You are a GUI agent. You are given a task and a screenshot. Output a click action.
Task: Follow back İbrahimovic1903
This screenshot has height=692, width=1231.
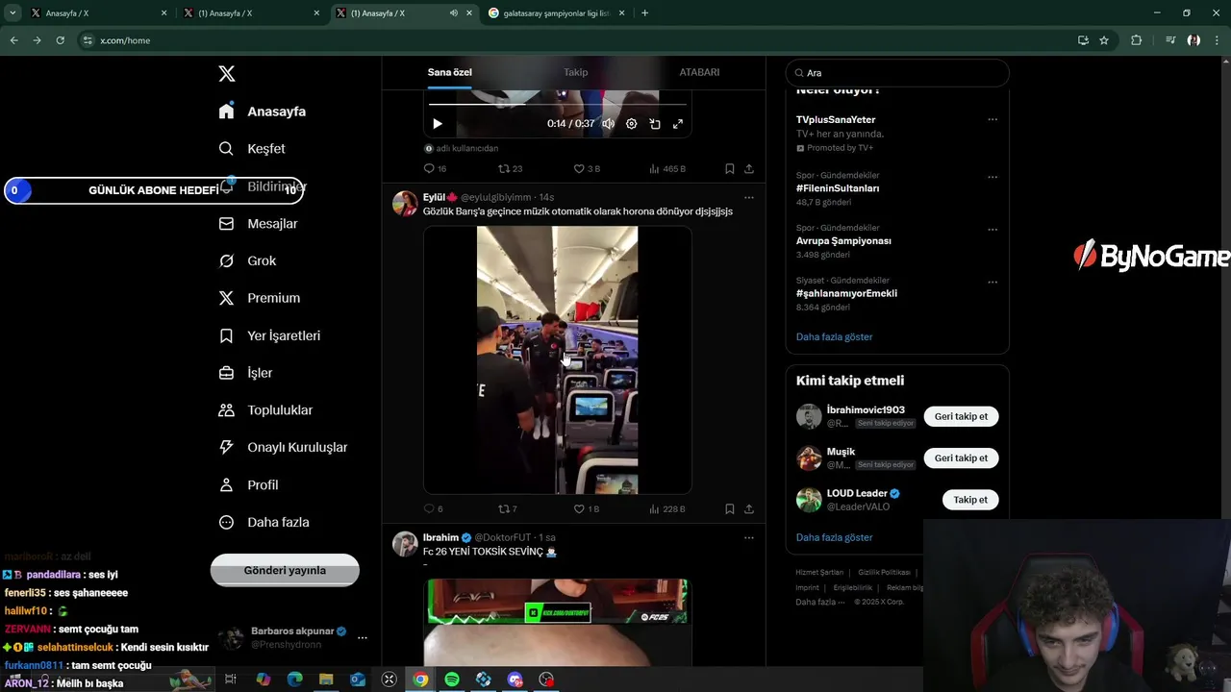[961, 416]
